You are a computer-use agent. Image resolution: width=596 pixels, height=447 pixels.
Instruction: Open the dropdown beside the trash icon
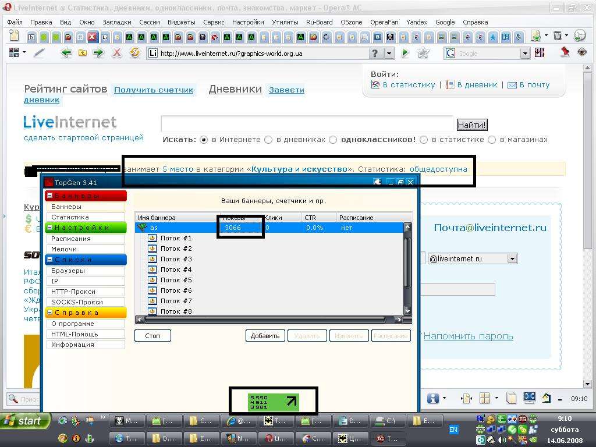point(566,36)
